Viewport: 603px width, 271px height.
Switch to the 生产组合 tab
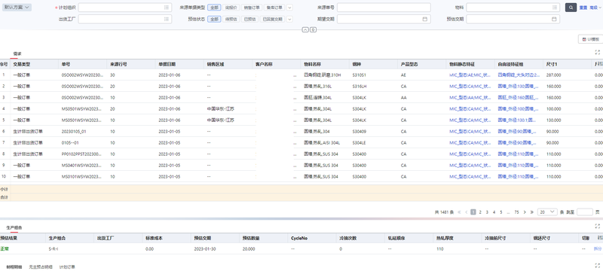(14, 227)
